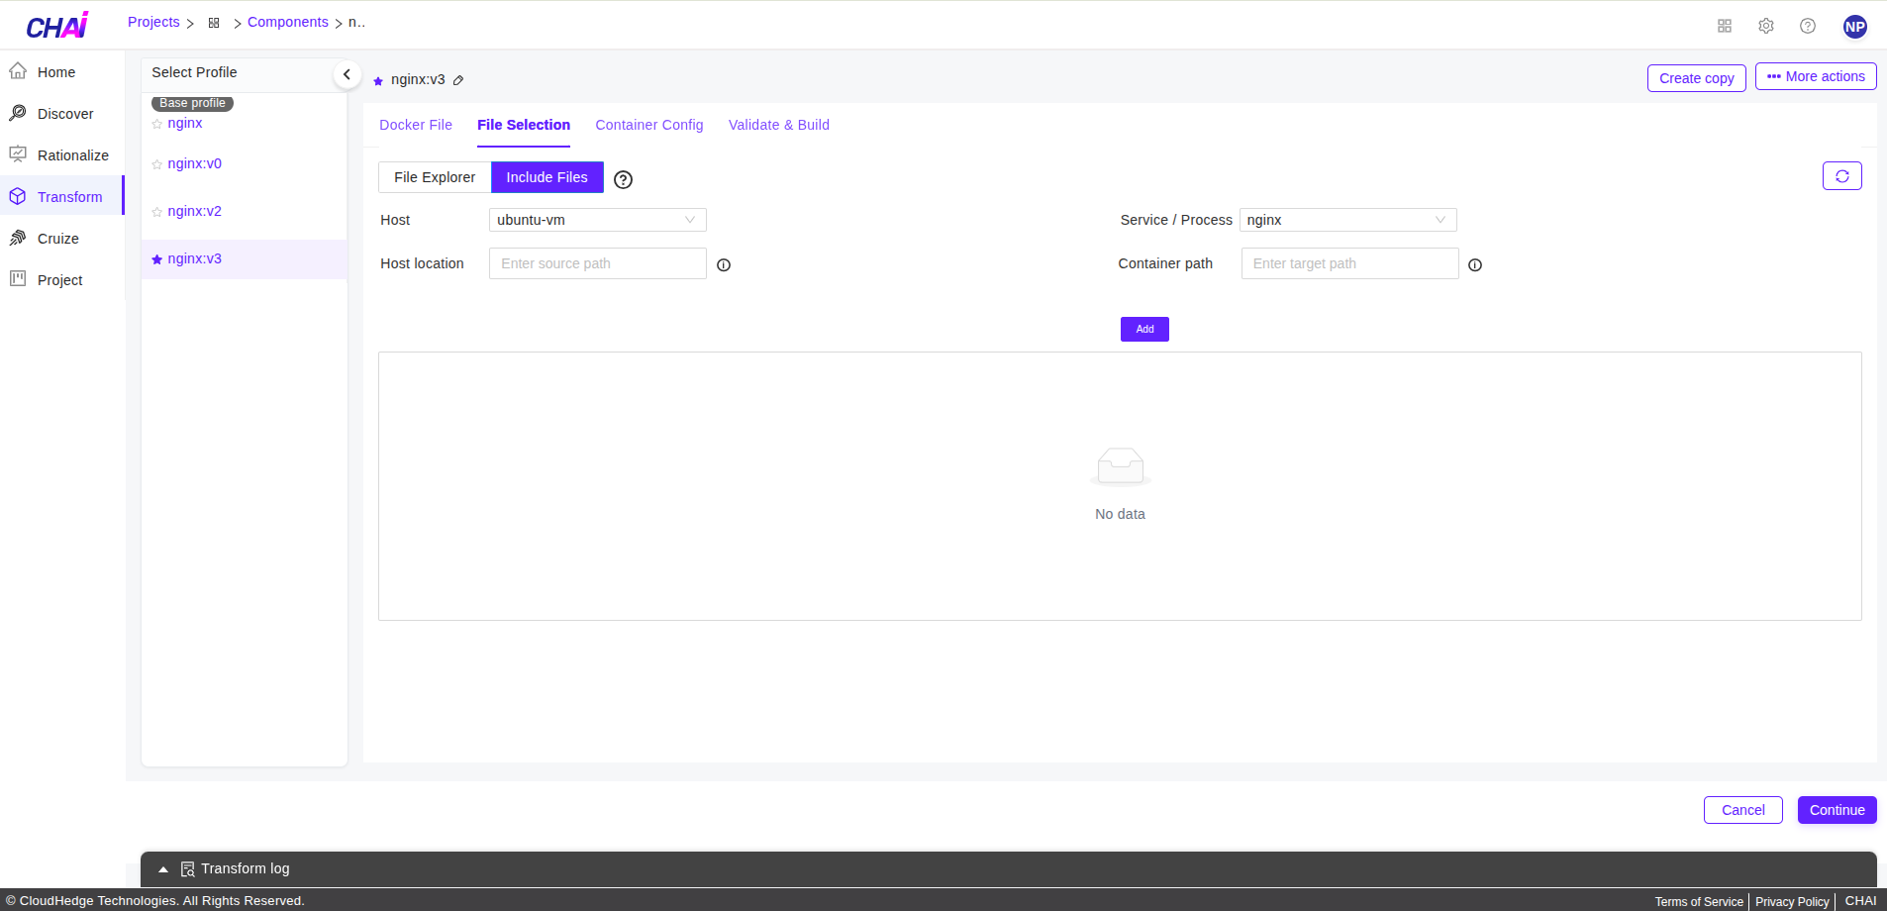The height and width of the screenshot is (911, 1887).
Task: Select the nginx base profile
Action: 185,123
